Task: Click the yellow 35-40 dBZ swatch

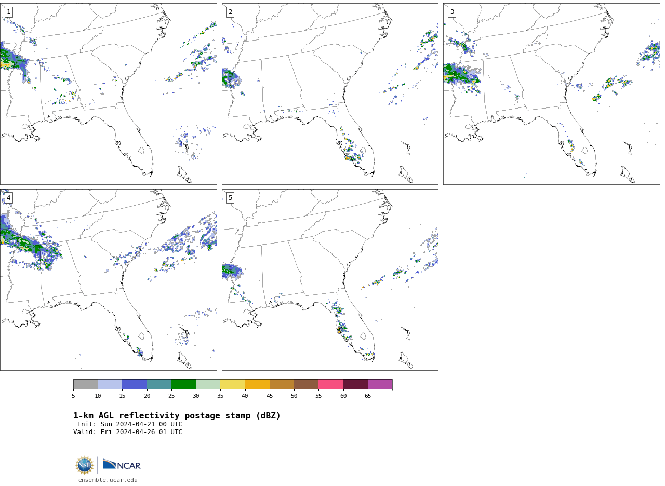Action: (x=233, y=384)
